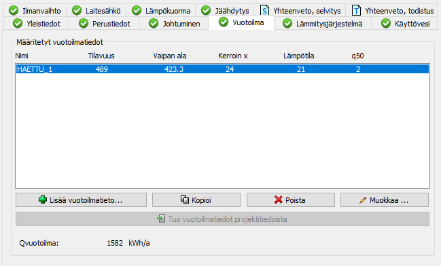The width and height of the screenshot is (441, 266).
Task: Select the Perustiedot tab
Action: (x=105, y=24)
